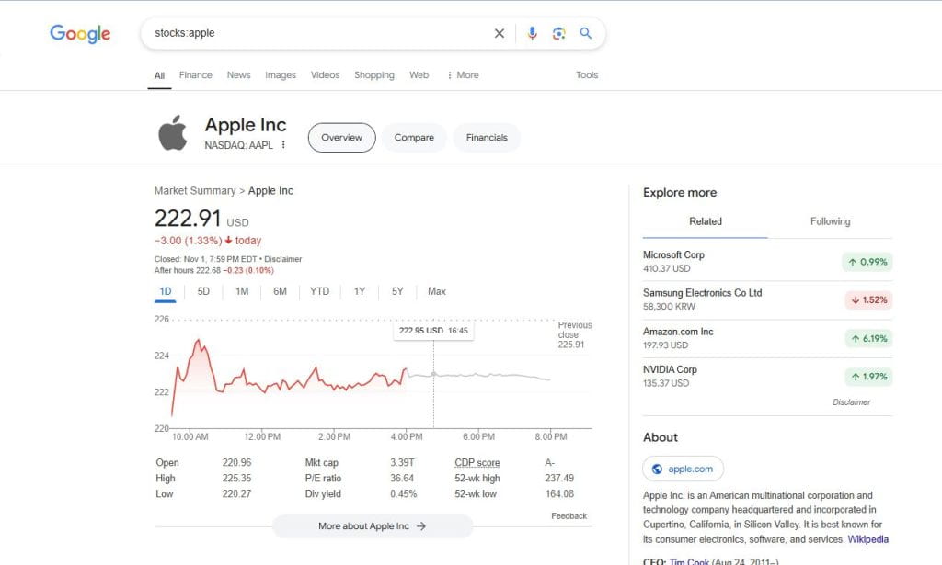Open the Wikedia link in About
Image resolution: width=942 pixels, height=565 pixels.
[868, 539]
